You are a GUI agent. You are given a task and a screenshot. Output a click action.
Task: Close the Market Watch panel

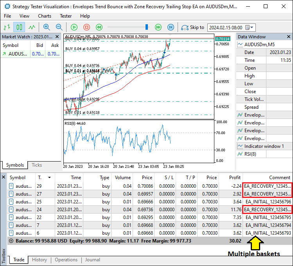click(57, 37)
